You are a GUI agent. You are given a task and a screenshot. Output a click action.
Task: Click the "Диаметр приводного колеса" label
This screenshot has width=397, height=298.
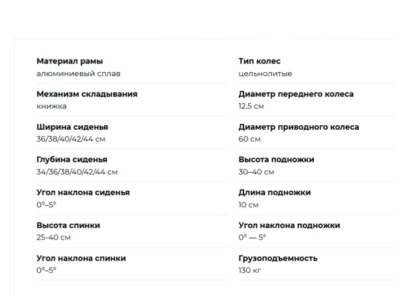click(298, 126)
